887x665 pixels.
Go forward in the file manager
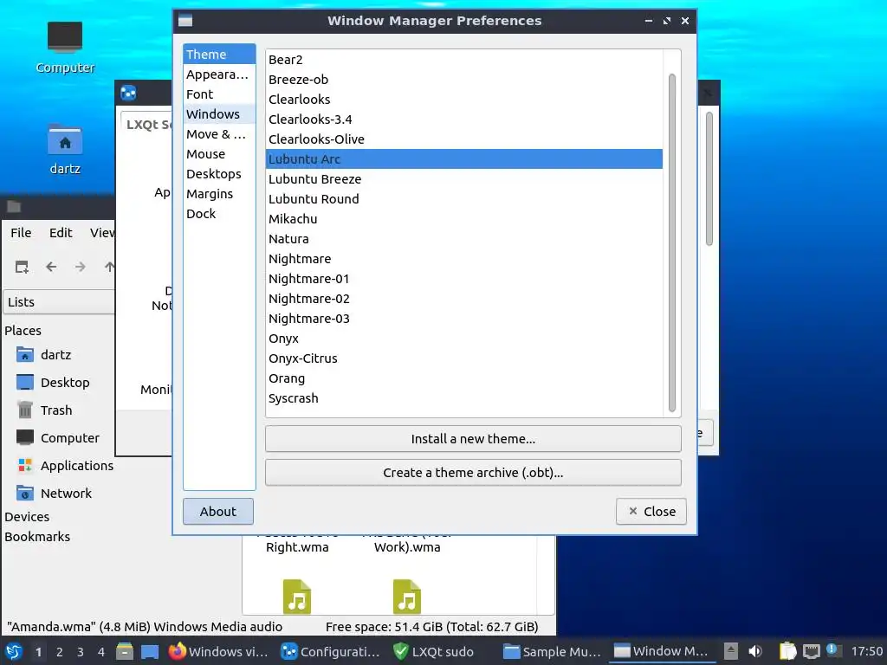click(81, 267)
